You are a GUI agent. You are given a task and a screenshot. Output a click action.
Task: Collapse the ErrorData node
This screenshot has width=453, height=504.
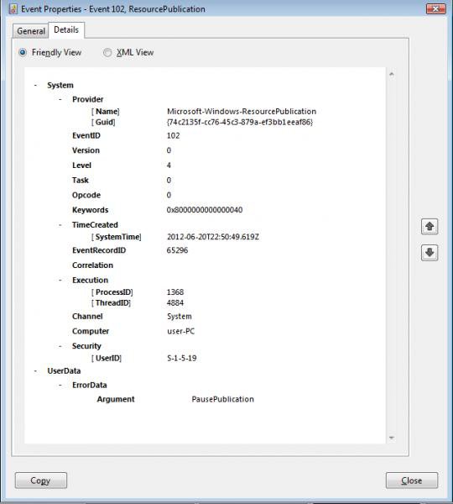coord(60,386)
